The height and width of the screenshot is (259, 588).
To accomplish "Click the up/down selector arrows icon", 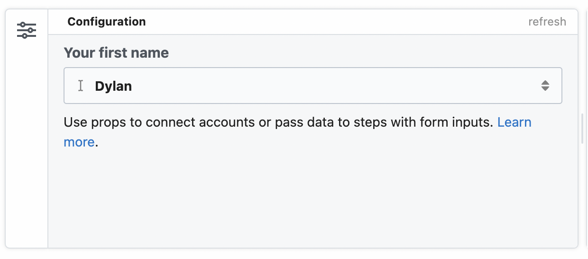I will point(545,86).
